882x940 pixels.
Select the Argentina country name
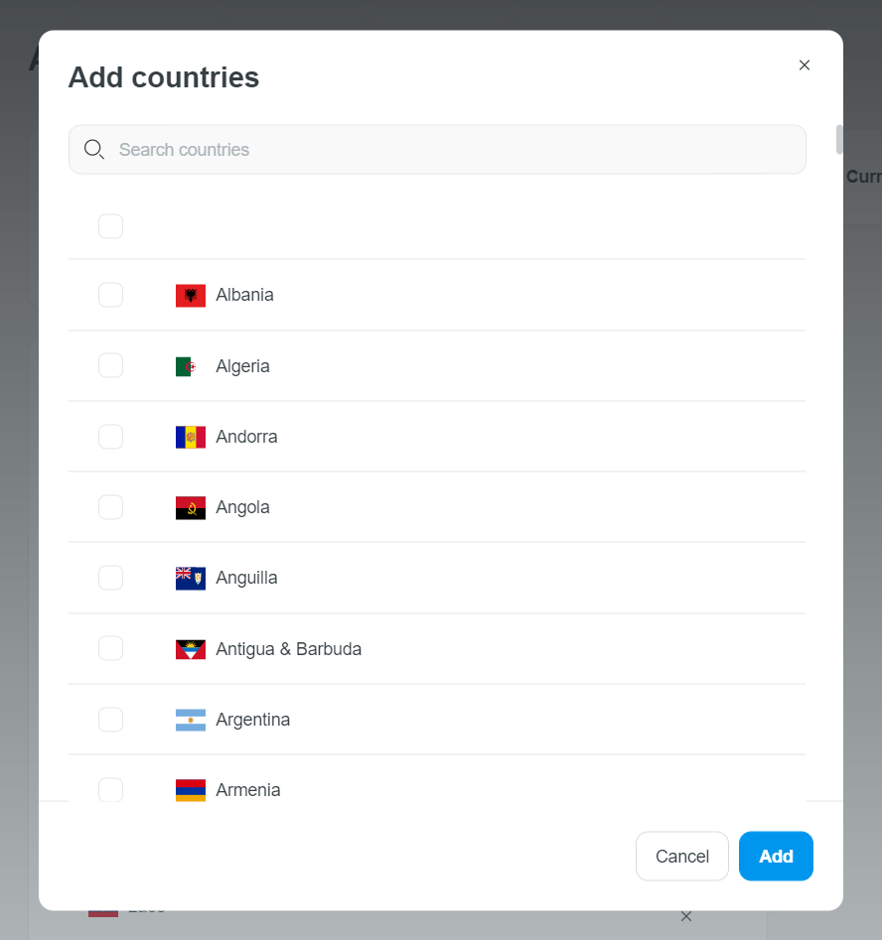(x=252, y=720)
